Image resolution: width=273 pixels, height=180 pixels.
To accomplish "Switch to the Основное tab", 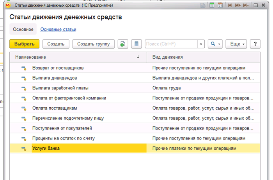I will click(23, 29).
